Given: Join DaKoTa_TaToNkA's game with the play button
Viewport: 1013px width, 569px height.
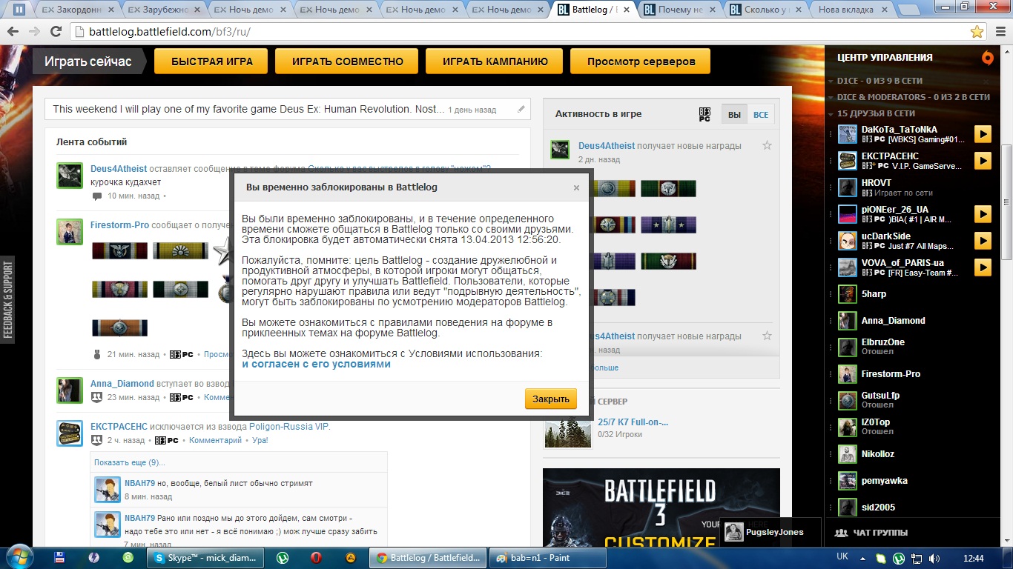Looking at the screenshot, I should 983,134.
